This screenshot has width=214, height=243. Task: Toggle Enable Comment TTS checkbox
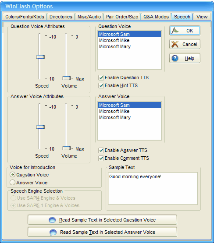101,158
